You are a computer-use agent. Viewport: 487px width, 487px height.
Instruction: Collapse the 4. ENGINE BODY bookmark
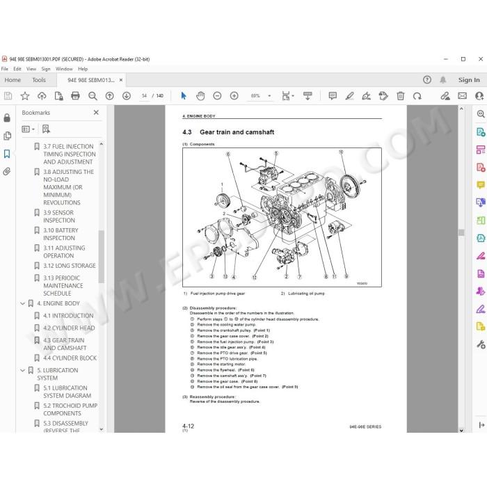coord(22,303)
